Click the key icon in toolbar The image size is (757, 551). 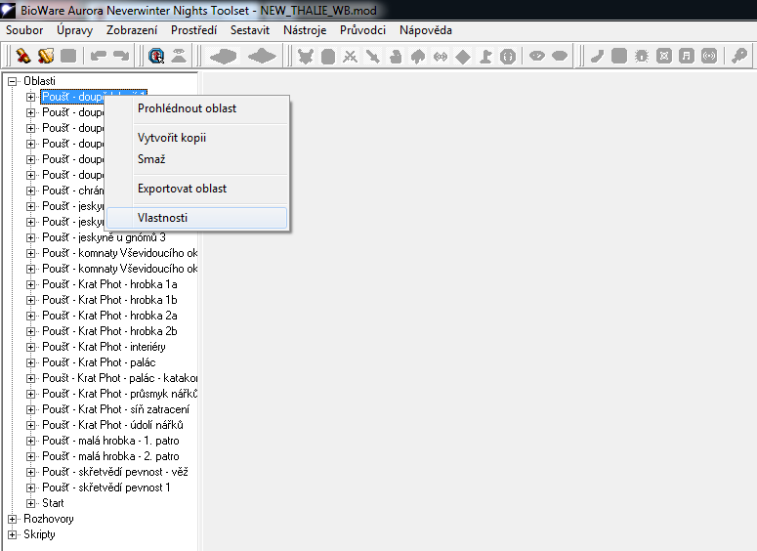point(740,56)
